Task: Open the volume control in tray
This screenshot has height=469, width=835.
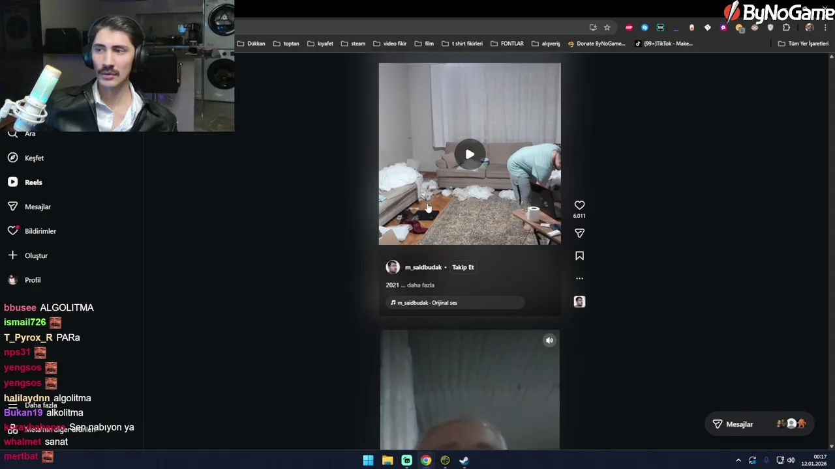Action: (791, 461)
